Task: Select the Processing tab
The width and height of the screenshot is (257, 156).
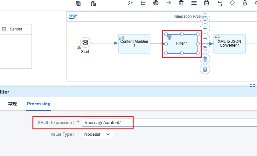Action: click(38, 104)
